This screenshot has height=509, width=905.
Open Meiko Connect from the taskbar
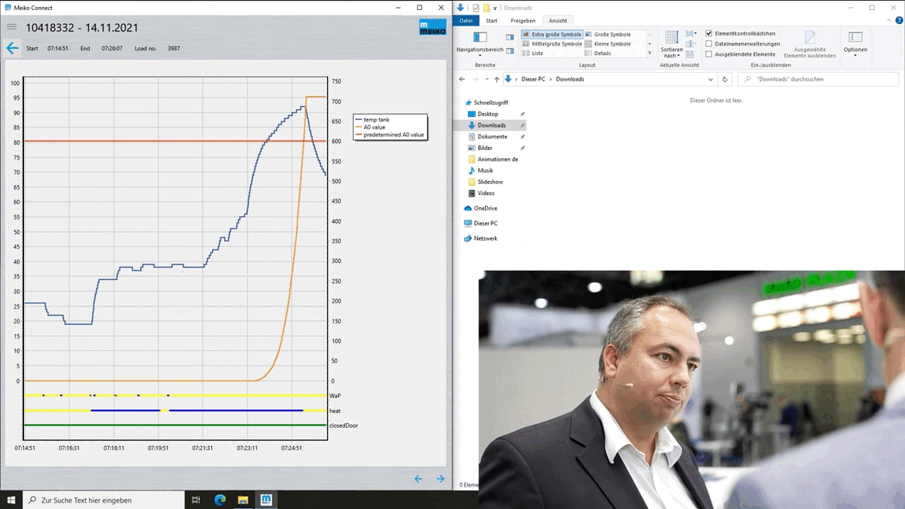[x=266, y=500]
